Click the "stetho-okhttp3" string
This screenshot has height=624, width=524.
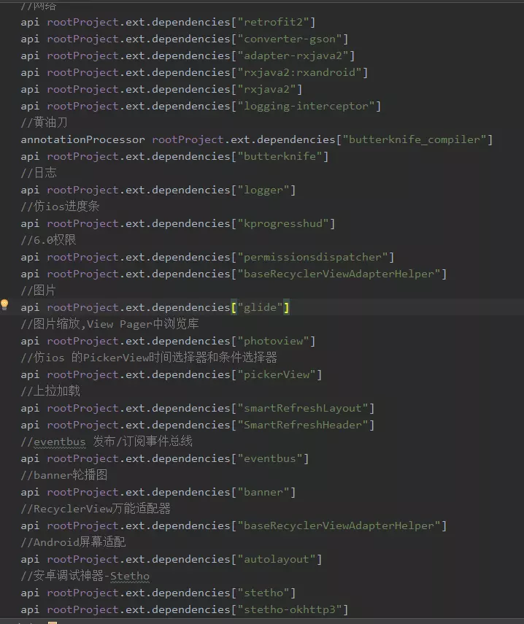(x=290, y=609)
